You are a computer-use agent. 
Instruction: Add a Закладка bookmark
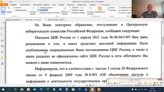pos(112,10)
